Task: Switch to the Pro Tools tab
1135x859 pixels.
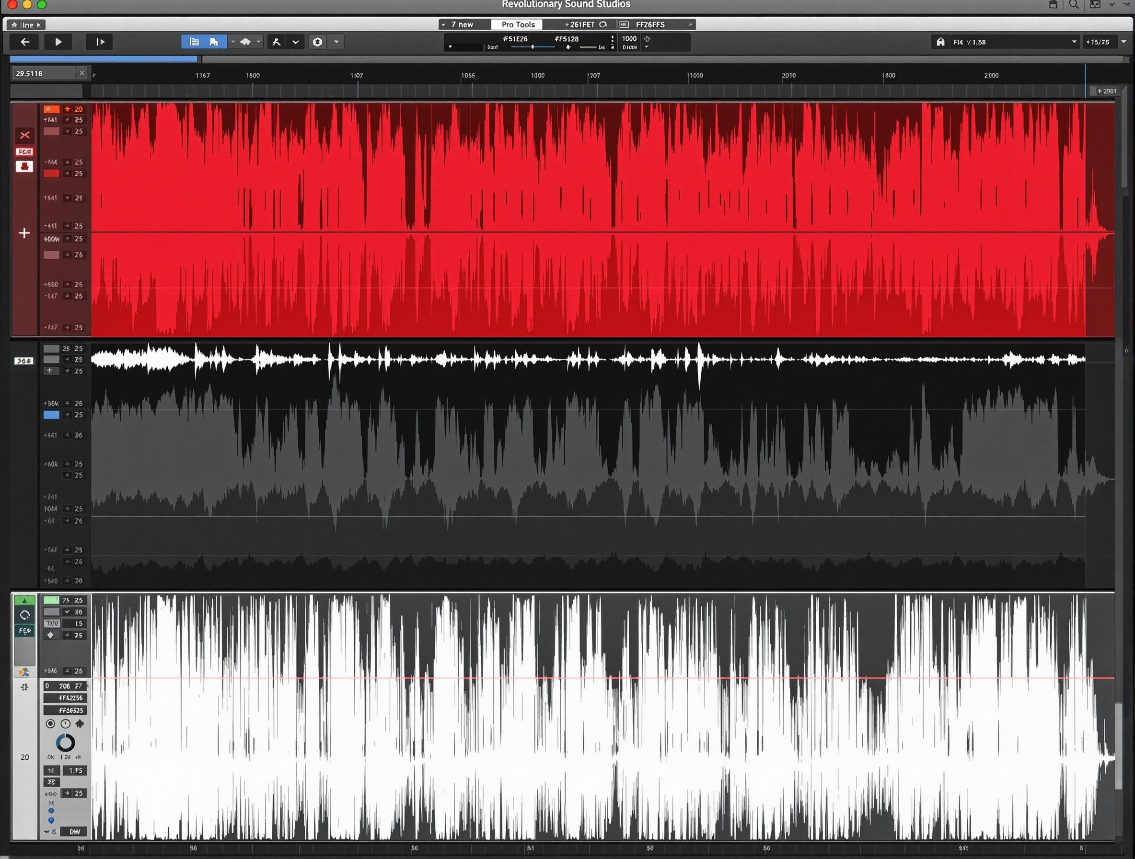Action: point(518,24)
